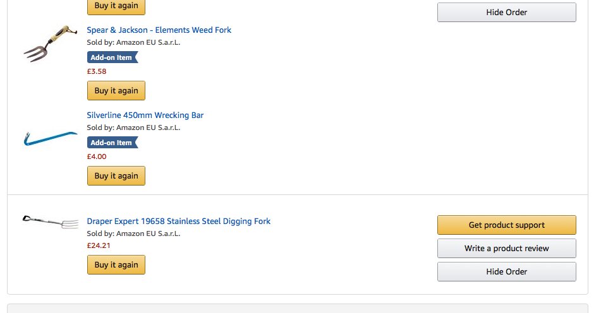Image resolution: width=613 pixels, height=313 pixels.
Task: Click the Draper digging fork thumbnail
Action: [50, 221]
